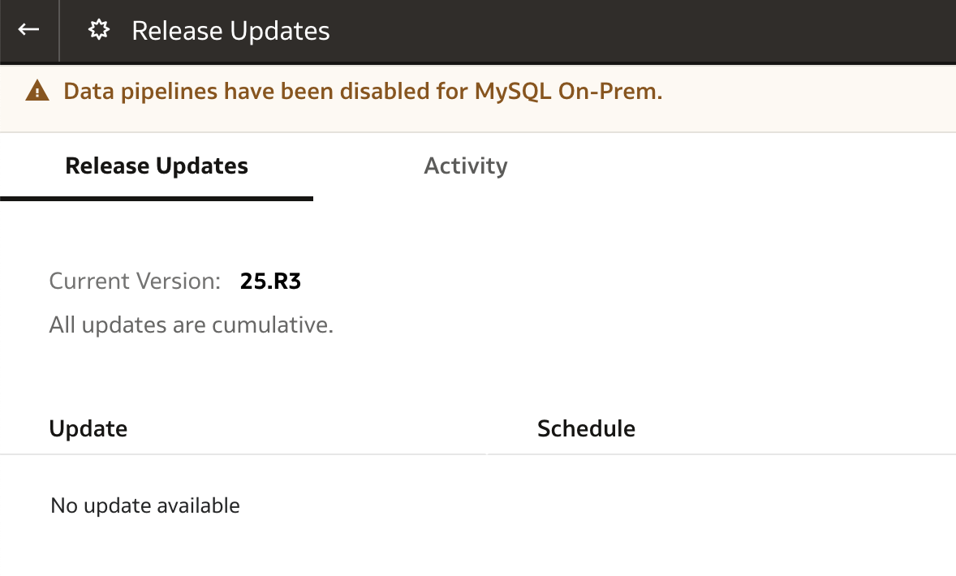
Task: Click the dark header bar's empty area
Action: point(640,31)
